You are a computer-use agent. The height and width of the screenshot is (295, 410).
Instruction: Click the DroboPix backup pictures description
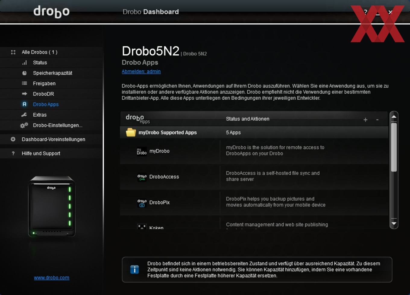point(276,202)
